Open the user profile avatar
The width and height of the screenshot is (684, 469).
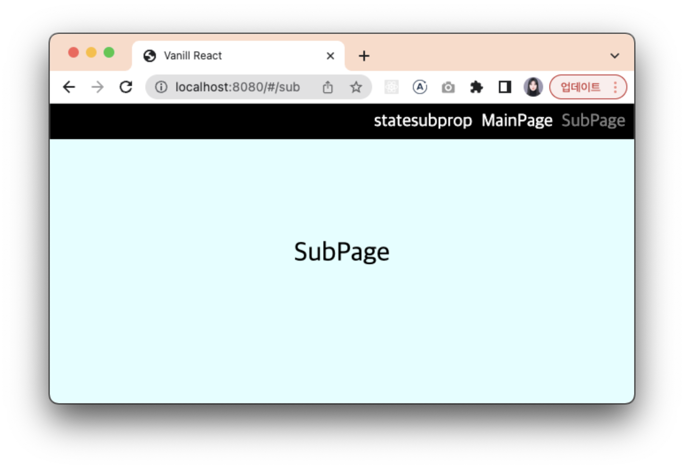point(533,87)
